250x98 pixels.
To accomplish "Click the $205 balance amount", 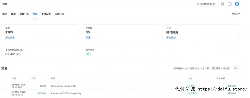I will pyautogui.click(x=9, y=33).
